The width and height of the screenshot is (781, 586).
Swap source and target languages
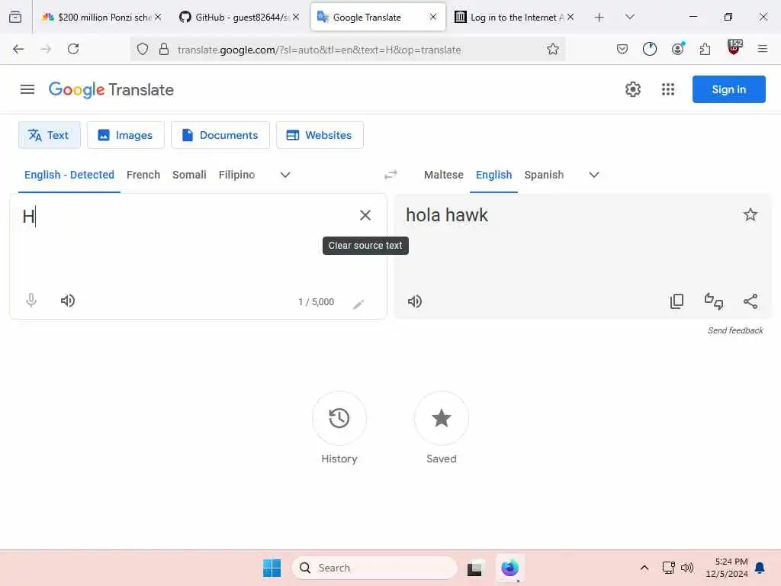pos(390,175)
